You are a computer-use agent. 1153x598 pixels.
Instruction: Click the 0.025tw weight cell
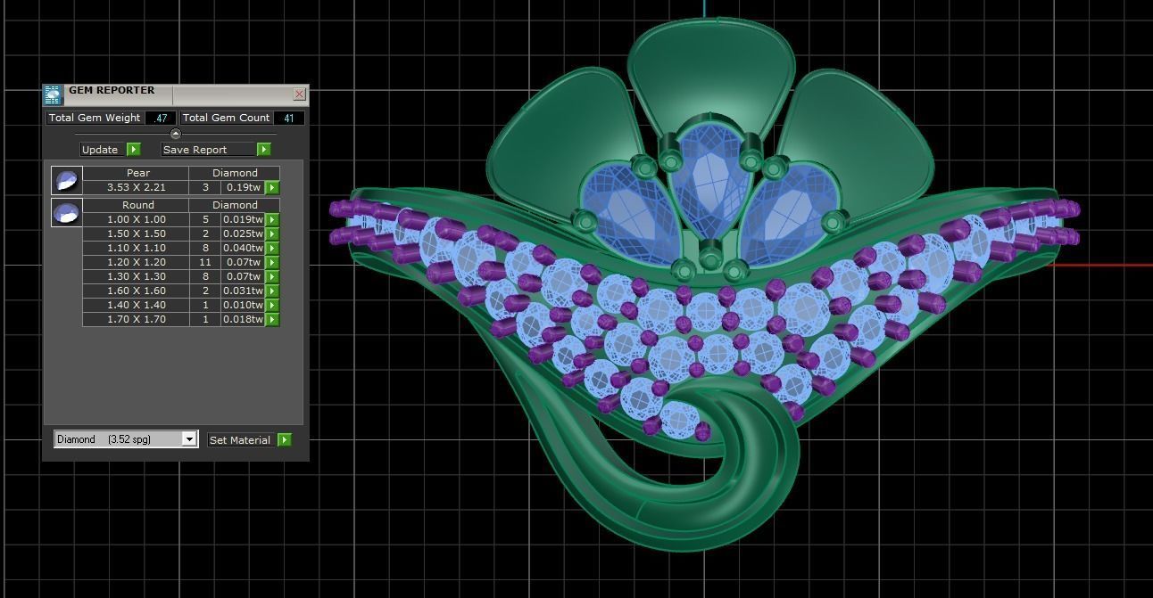244,233
